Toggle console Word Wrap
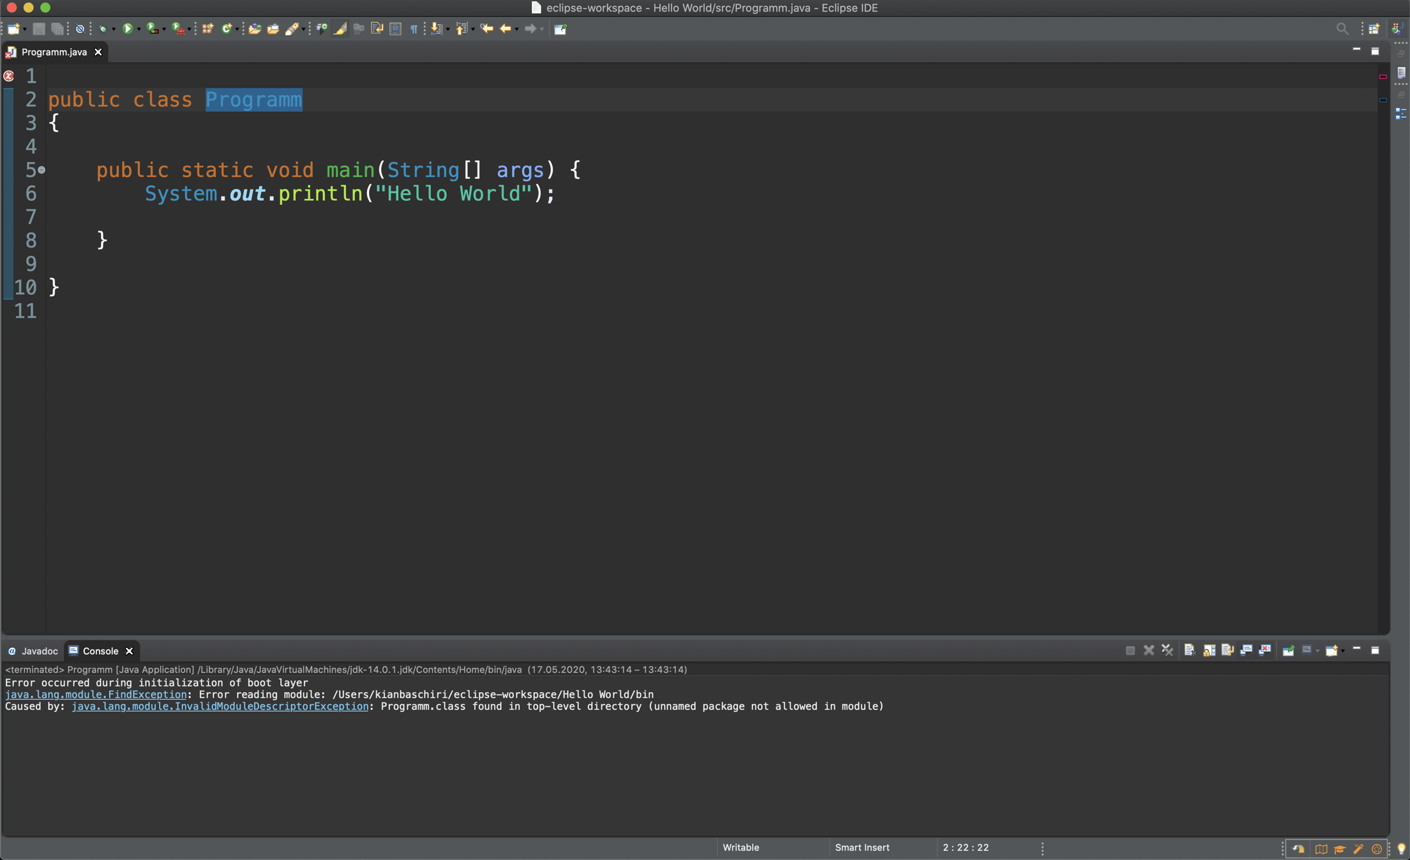The width and height of the screenshot is (1410, 860). point(1228,651)
